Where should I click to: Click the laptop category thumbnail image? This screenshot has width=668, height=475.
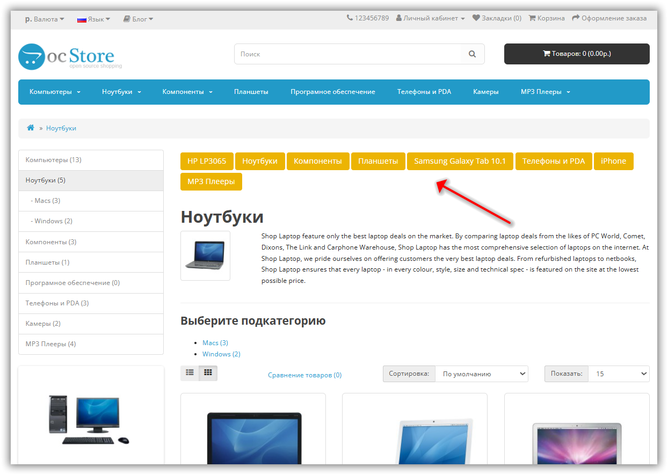point(205,255)
